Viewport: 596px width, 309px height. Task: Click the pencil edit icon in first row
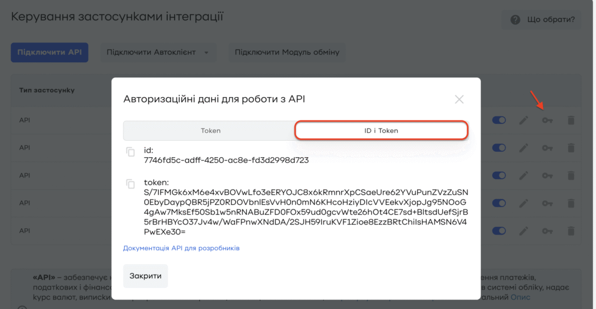pos(524,120)
